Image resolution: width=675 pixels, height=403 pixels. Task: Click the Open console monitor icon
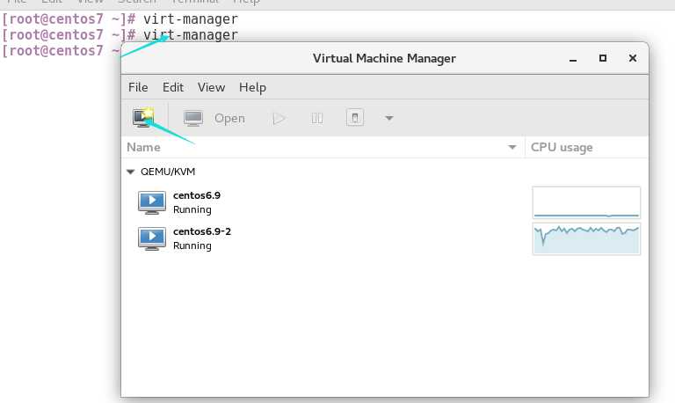pyautogui.click(x=193, y=118)
